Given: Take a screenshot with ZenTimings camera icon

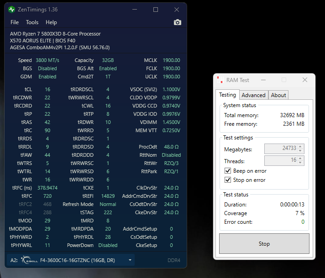Looking at the screenshot, I should tap(178, 22).
